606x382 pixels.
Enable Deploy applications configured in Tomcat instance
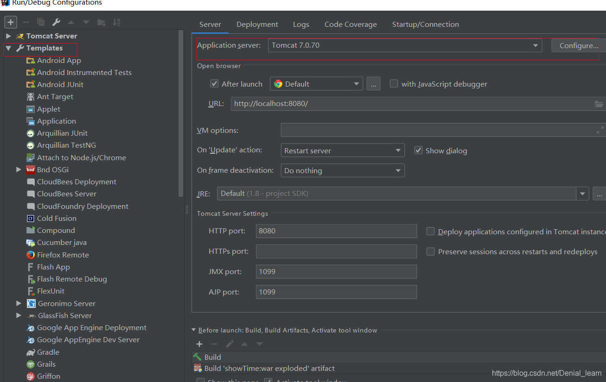[x=430, y=232]
